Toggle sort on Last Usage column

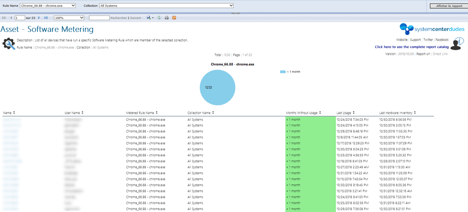(x=354, y=112)
